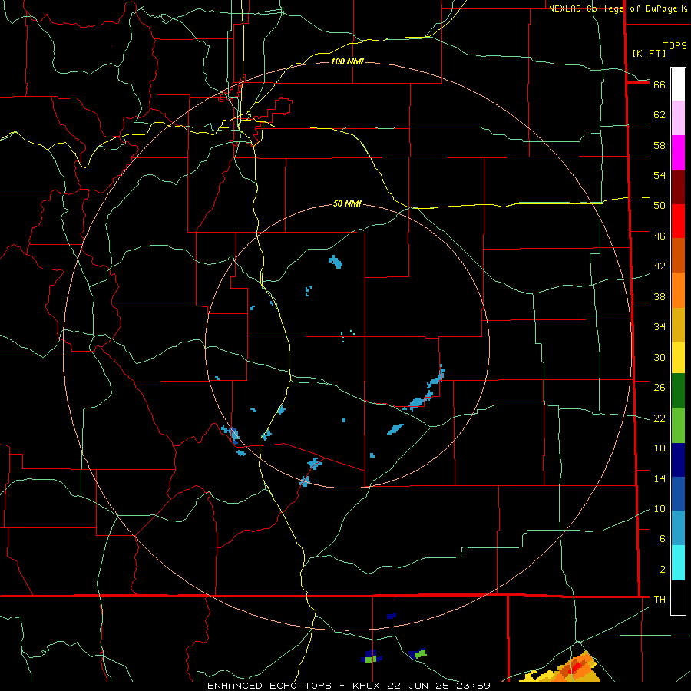691x691 pixels.
Task: Click the "100 NMI" range ring label
Action: [347, 61]
